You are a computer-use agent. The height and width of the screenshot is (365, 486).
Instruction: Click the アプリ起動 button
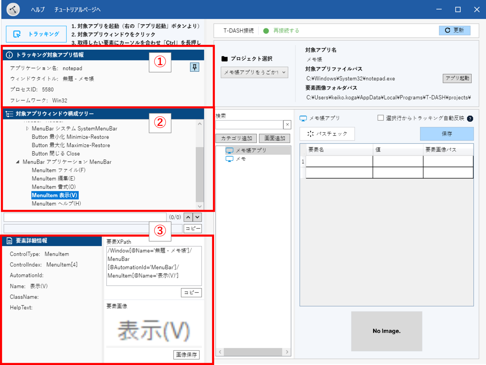click(x=457, y=78)
